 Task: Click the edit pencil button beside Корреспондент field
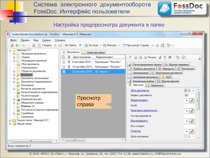pyautogui.click(x=192, y=101)
